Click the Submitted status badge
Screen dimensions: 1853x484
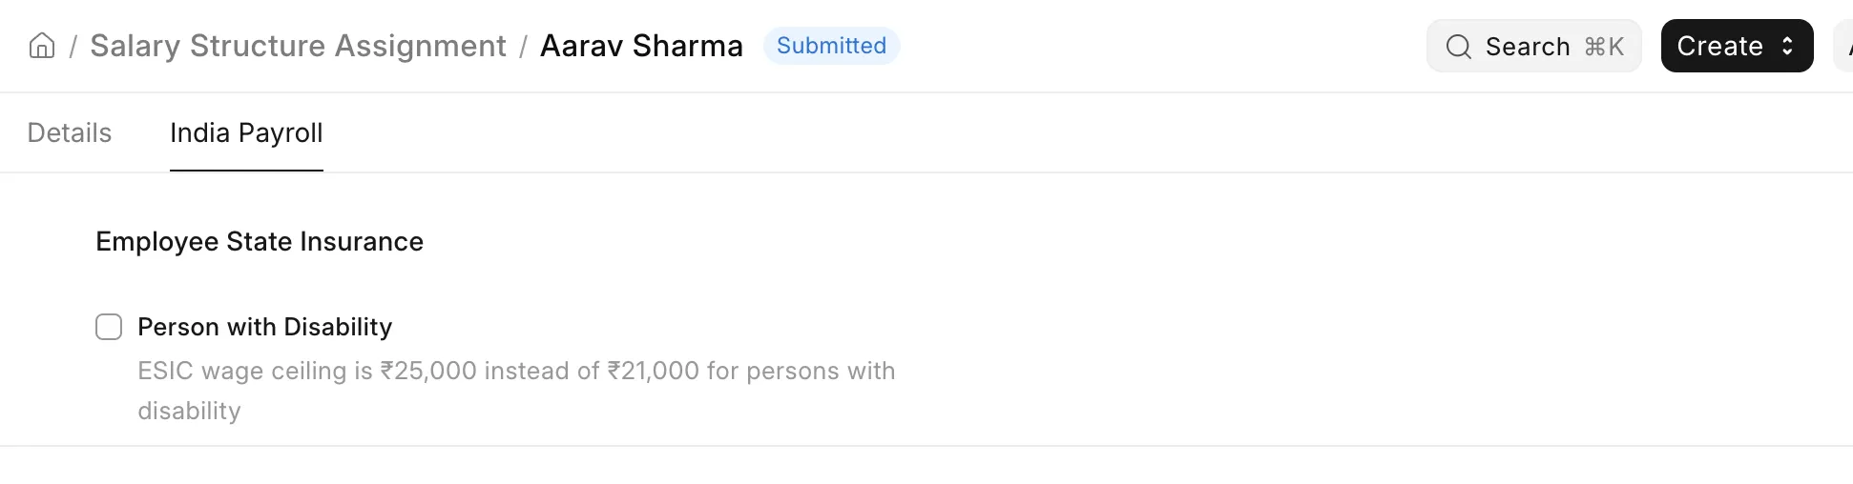point(831,46)
